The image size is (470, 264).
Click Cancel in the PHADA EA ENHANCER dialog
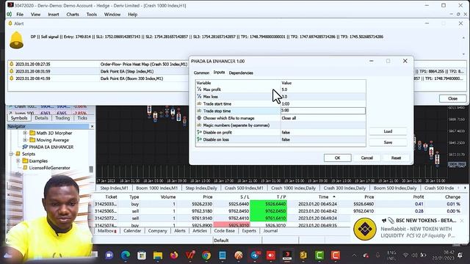pos(366,158)
